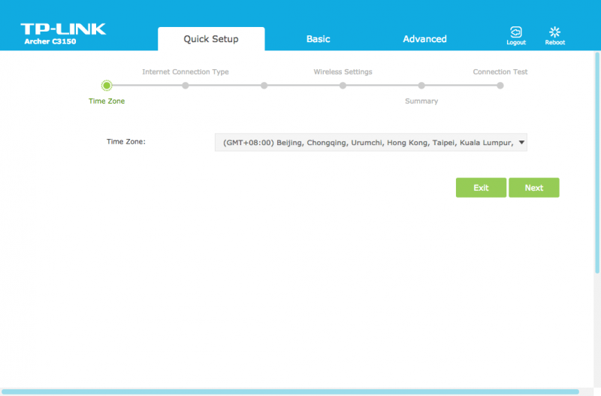Select the Wireless Settings step dot

click(x=343, y=86)
